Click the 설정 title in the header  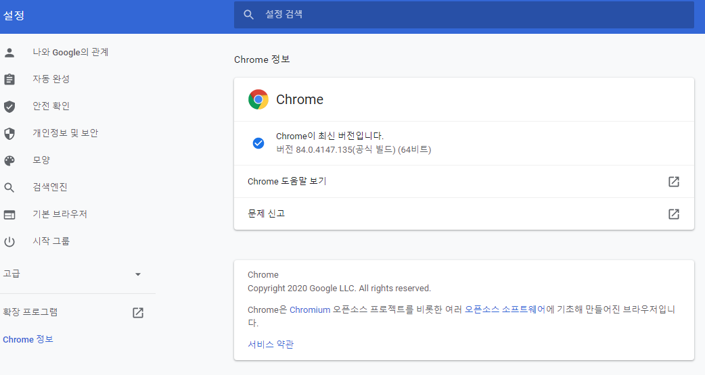(14, 16)
